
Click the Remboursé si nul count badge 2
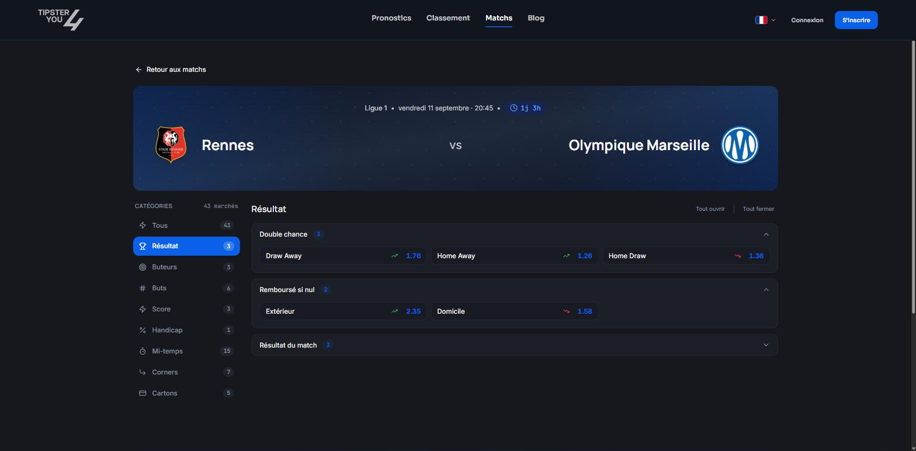click(x=325, y=290)
